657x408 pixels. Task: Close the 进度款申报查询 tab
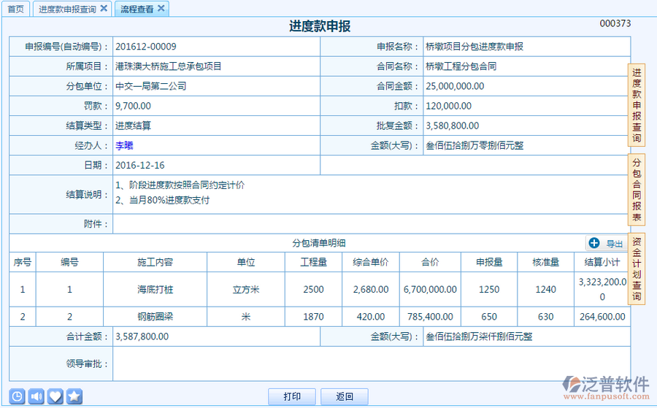click(104, 8)
